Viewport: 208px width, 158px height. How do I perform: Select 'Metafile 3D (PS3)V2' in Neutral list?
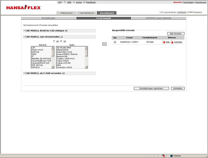pyautogui.click(x=41, y=59)
